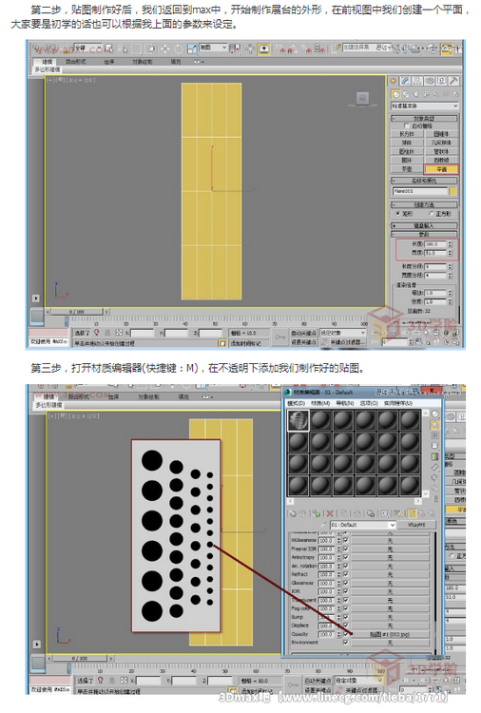The image size is (481, 713).
Task: Toggle Show End Result icon
Action: coord(412,513)
